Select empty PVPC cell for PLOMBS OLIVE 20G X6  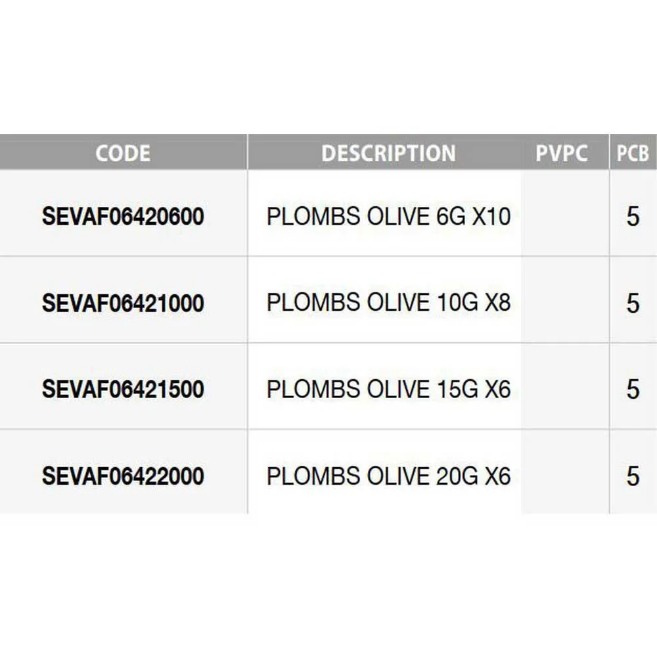click(564, 472)
